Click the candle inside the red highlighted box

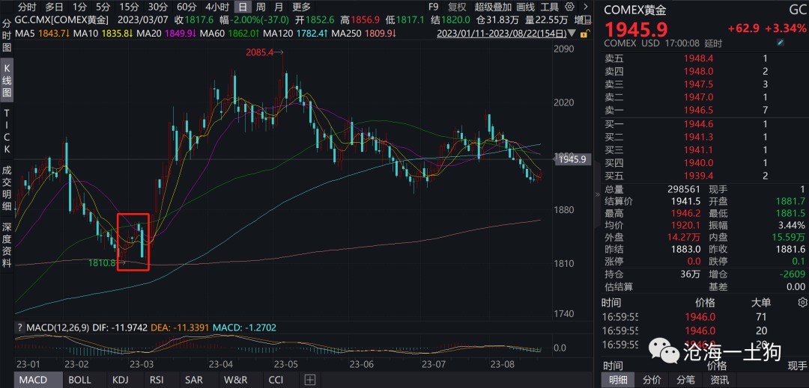pos(140,241)
